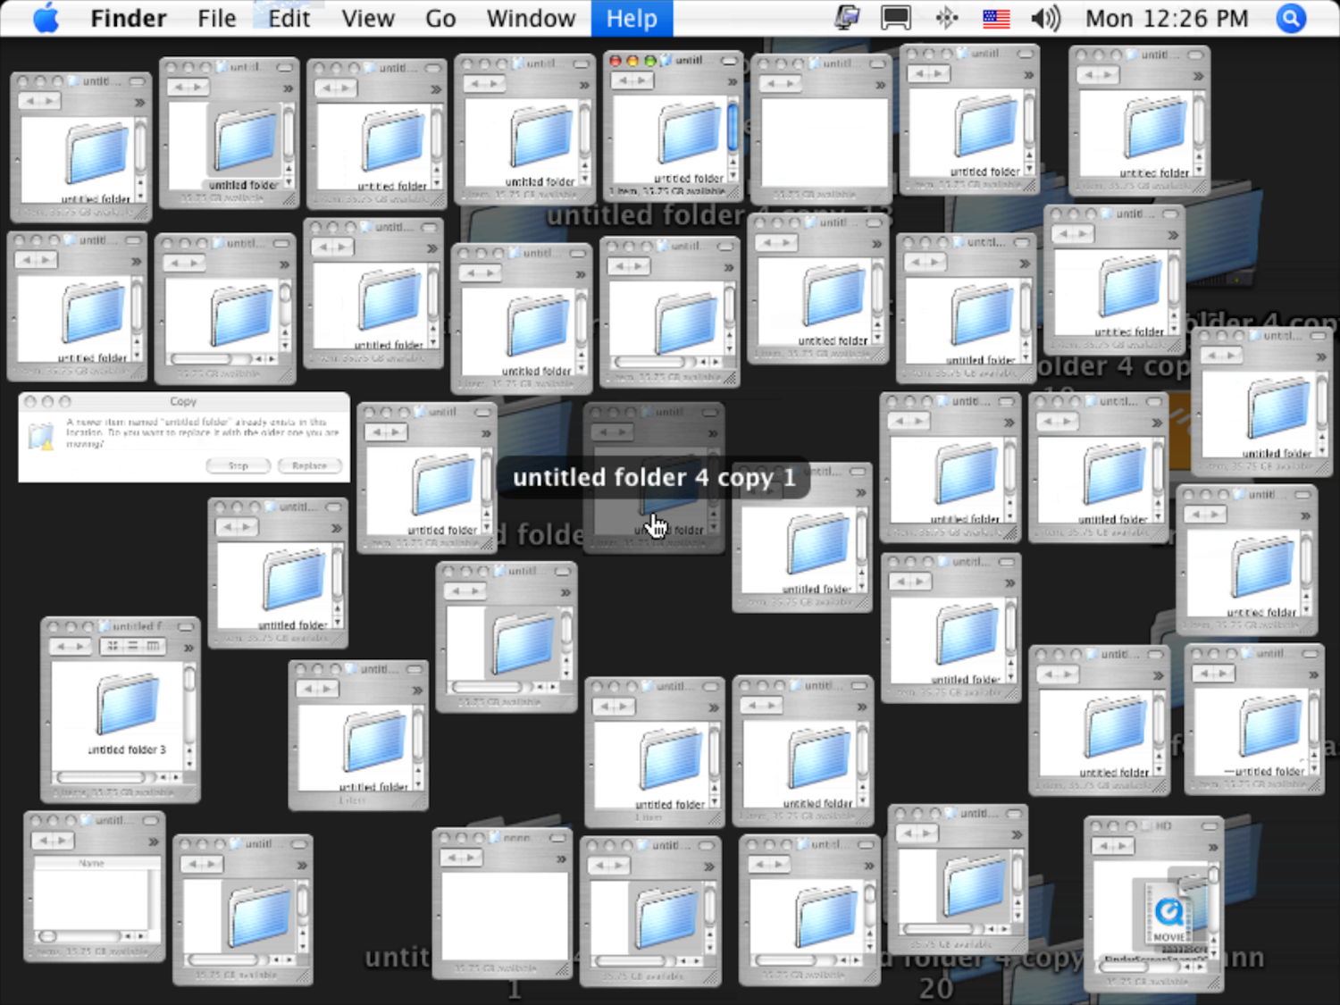The image size is (1340, 1005).
Task: Open the File menu
Action: pyautogui.click(x=216, y=18)
